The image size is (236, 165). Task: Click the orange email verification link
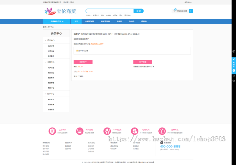(x=97, y=44)
